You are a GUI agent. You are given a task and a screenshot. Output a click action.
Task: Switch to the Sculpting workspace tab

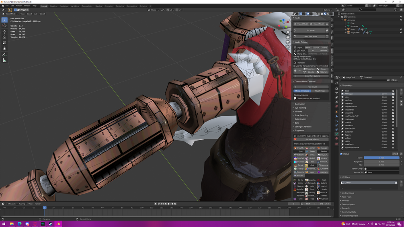[x=64, y=6]
